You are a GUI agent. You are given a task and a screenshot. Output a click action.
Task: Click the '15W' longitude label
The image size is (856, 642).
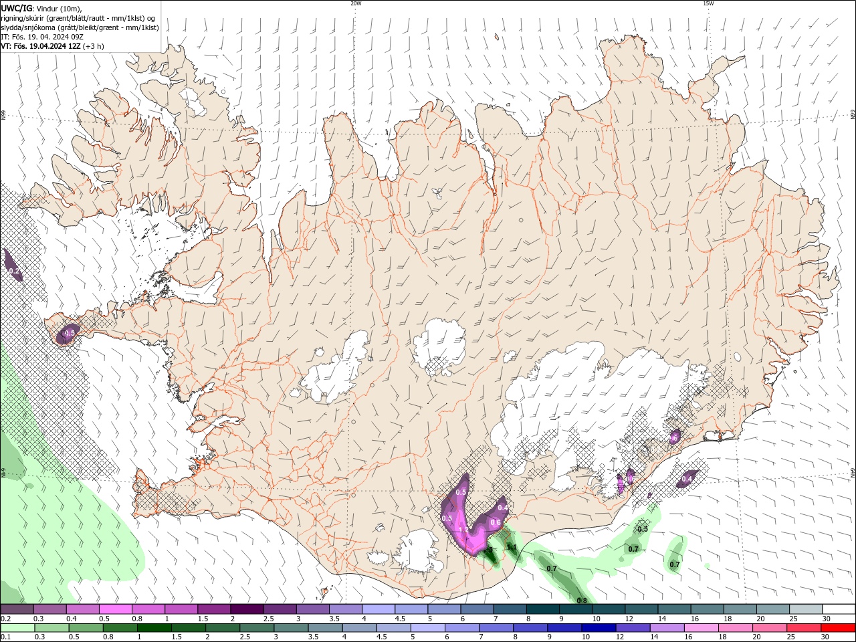tap(708, 3)
